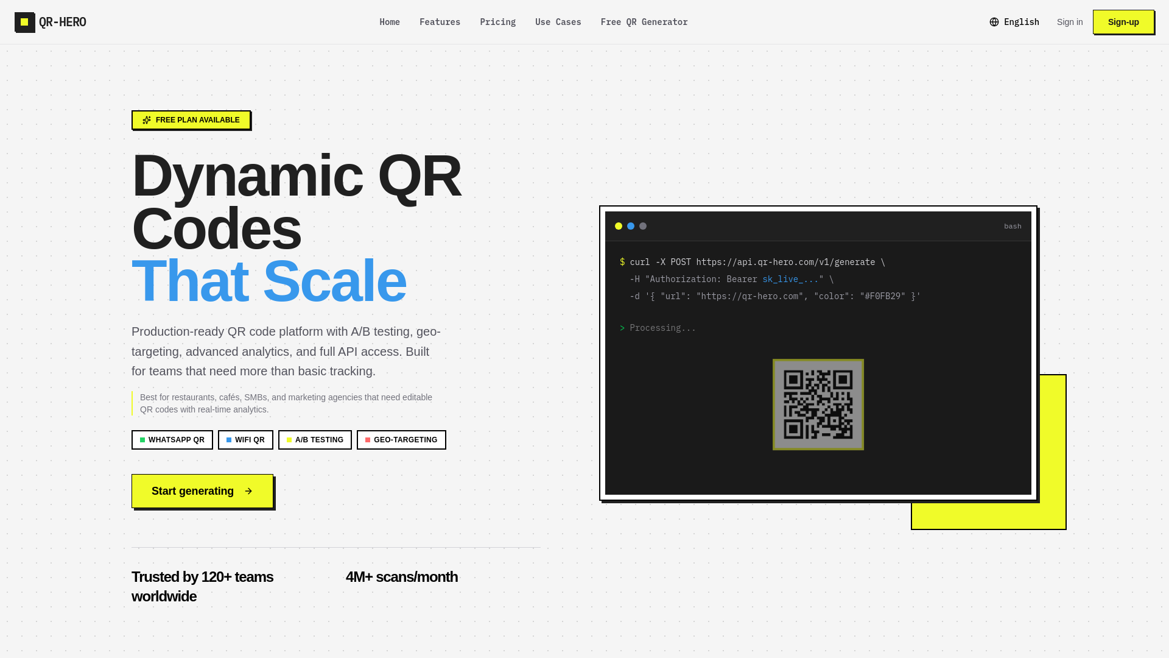
Task: Click the Sign-up button
Action: point(1123,22)
